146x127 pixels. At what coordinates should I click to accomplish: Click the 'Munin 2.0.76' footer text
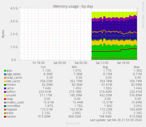[73, 123]
